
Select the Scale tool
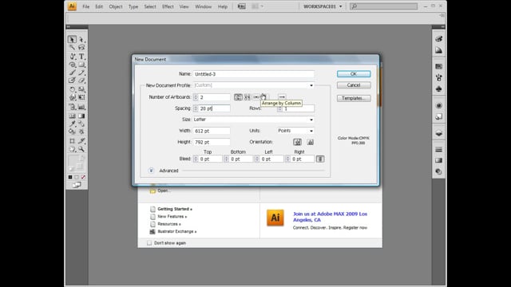pyautogui.click(x=81, y=89)
